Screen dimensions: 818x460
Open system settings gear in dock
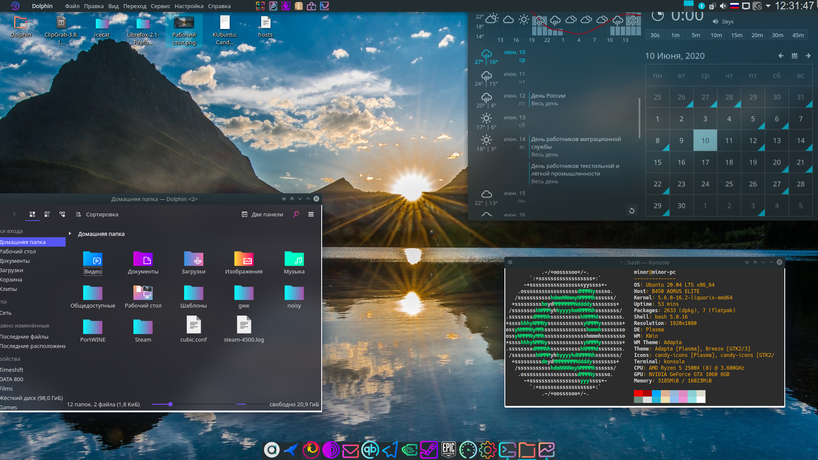coord(488,450)
